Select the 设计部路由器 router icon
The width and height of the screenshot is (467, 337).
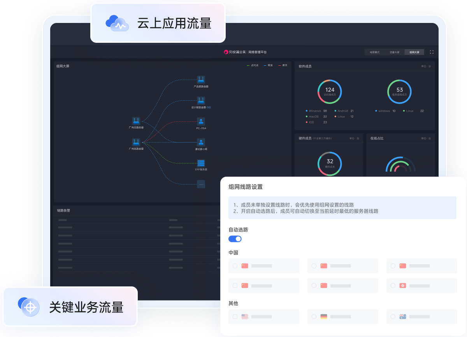point(201,100)
